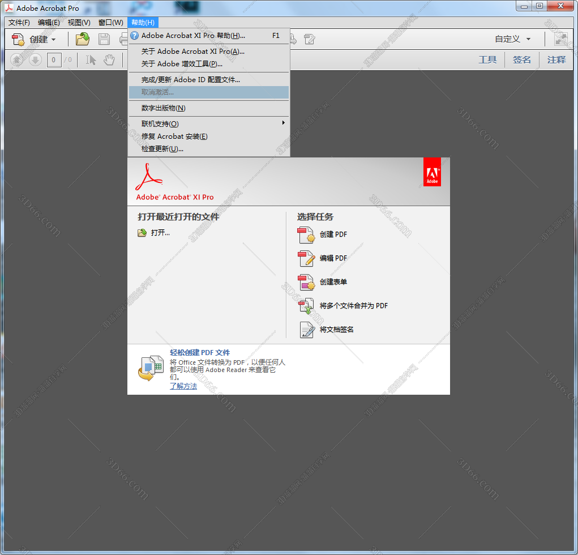Screen dimensions: 578x555
Task: Click the Edit PDF task label
Action: pyautogui.click(x=333, y=258)
